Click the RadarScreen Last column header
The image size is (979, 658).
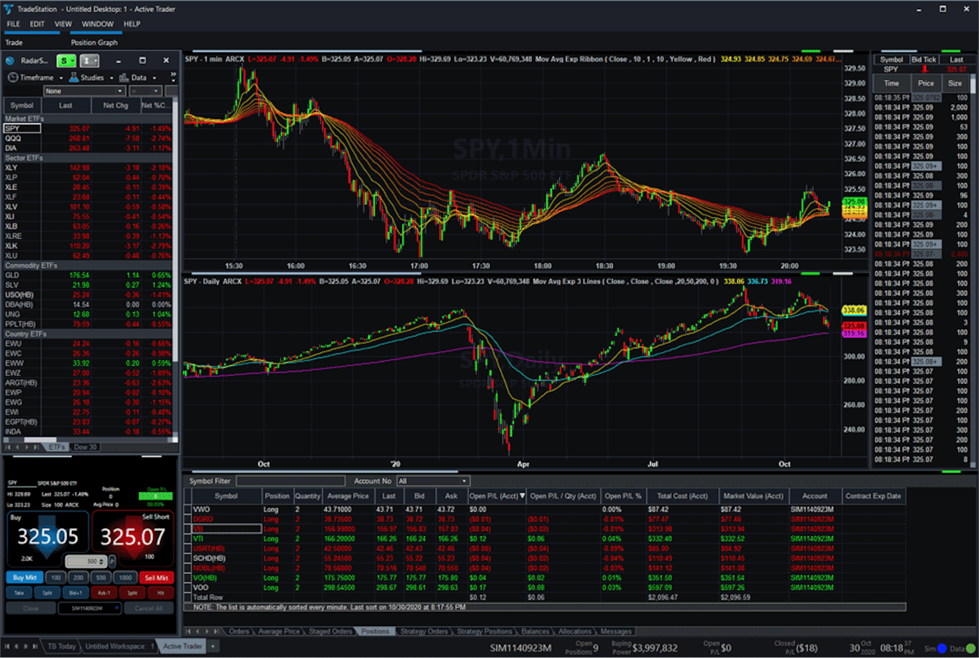(x=66, y=105)
